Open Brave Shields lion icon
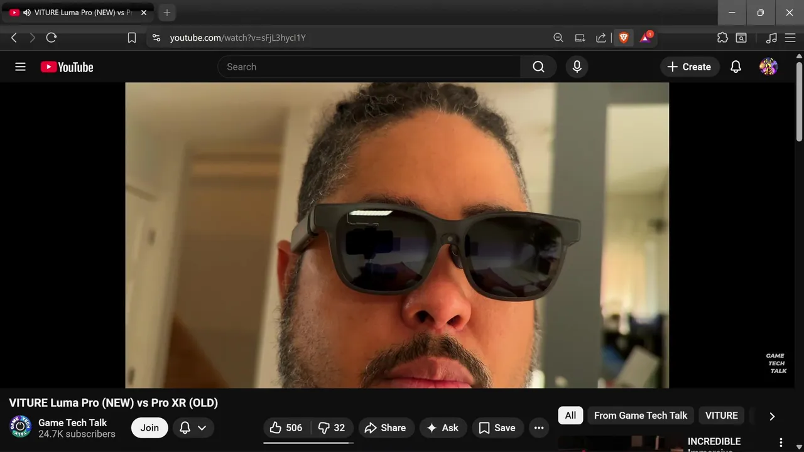The height and width of the screenshot is (452, 804). [623, 38]
